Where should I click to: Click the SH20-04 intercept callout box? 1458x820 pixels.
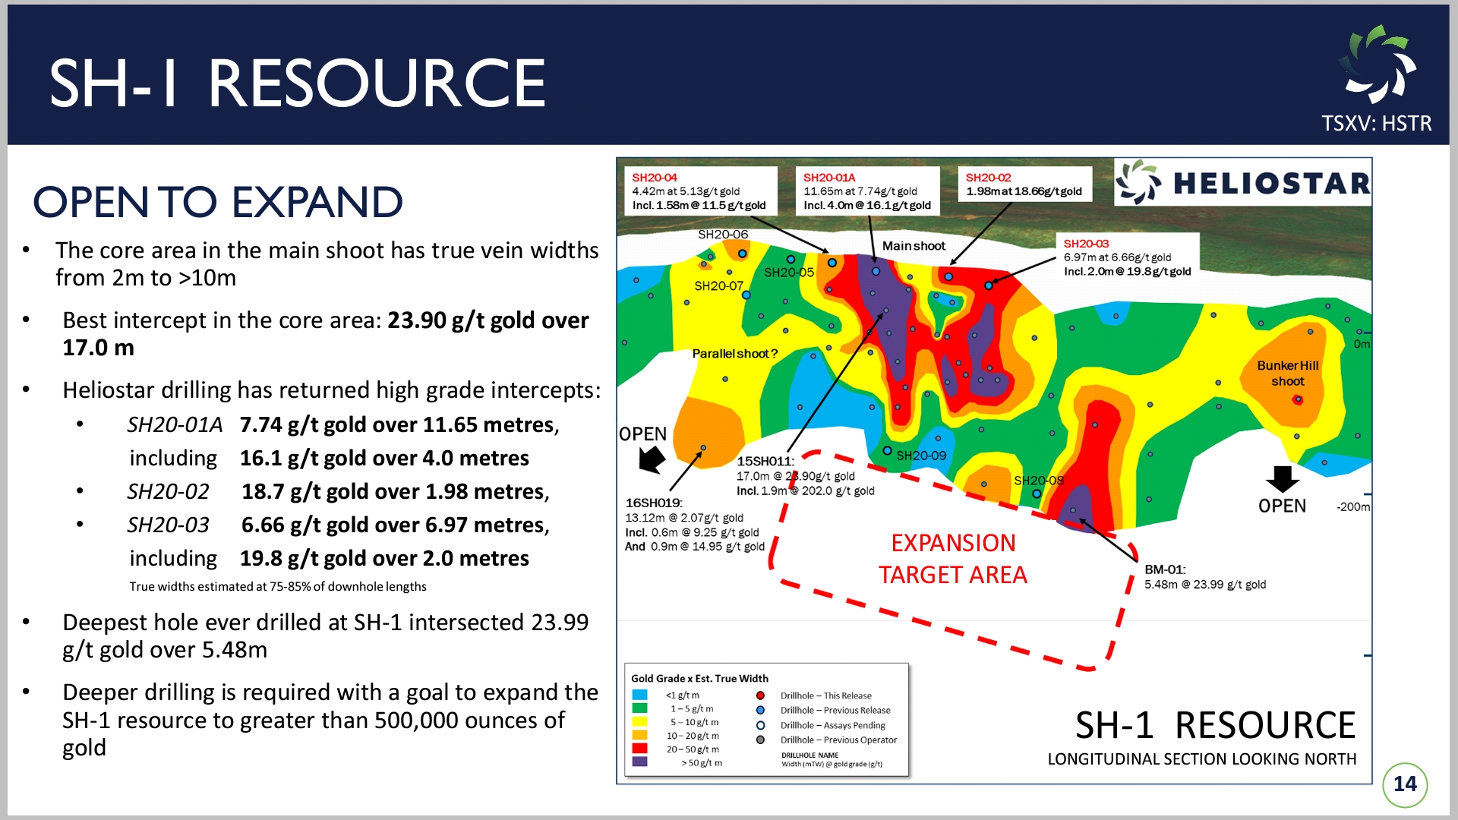point(699,191)
